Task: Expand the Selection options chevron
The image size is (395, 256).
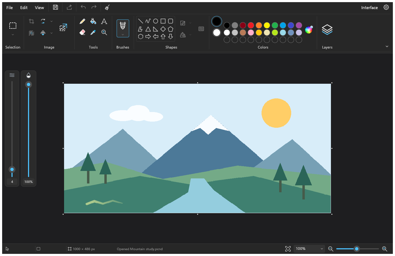Action: click(13, 35)
